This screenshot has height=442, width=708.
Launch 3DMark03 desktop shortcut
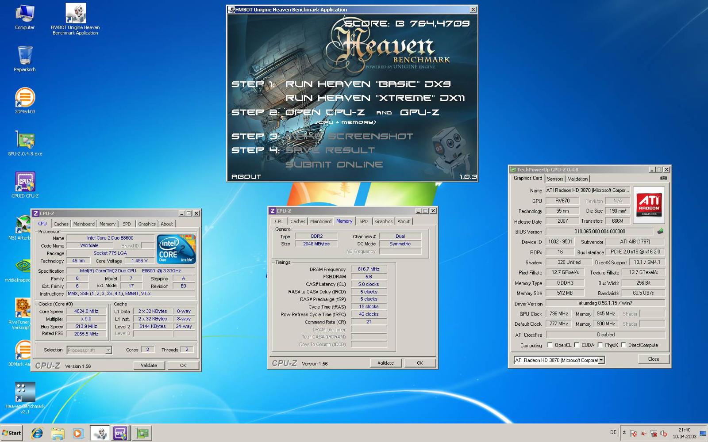(25, 101)
